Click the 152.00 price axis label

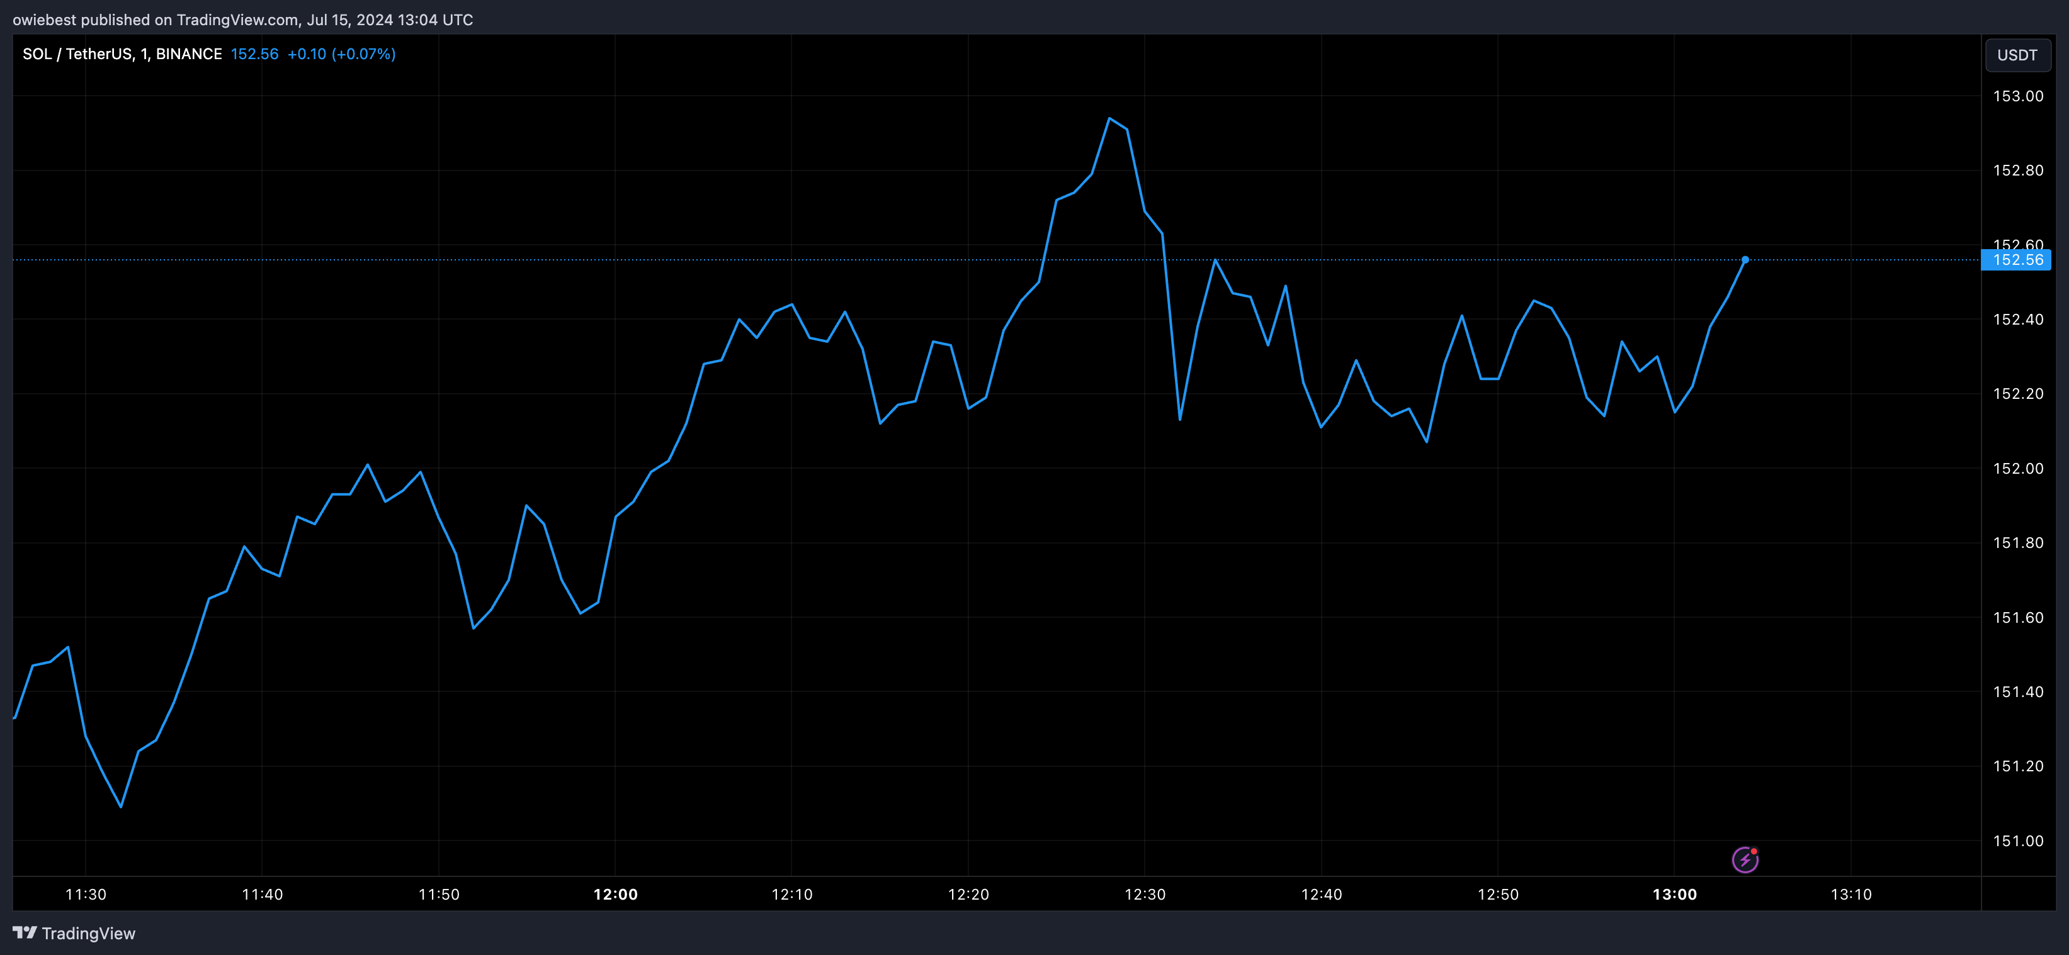point(2017,469)
